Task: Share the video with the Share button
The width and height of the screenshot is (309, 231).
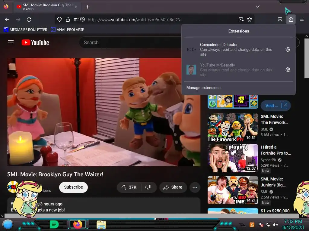Action: coord(173,187)
